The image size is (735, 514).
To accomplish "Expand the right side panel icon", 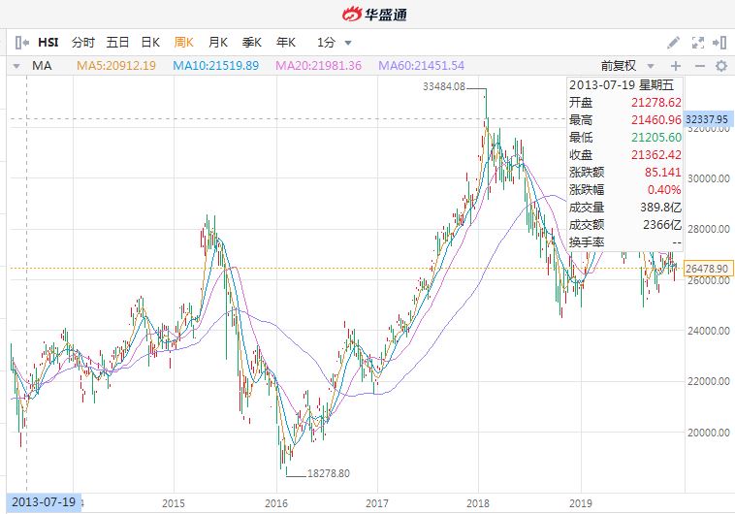I will (719, 43).
